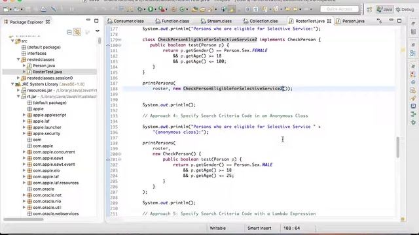Maximize the editor area
The width and height of the screenshot is (419, 235).
399,20
